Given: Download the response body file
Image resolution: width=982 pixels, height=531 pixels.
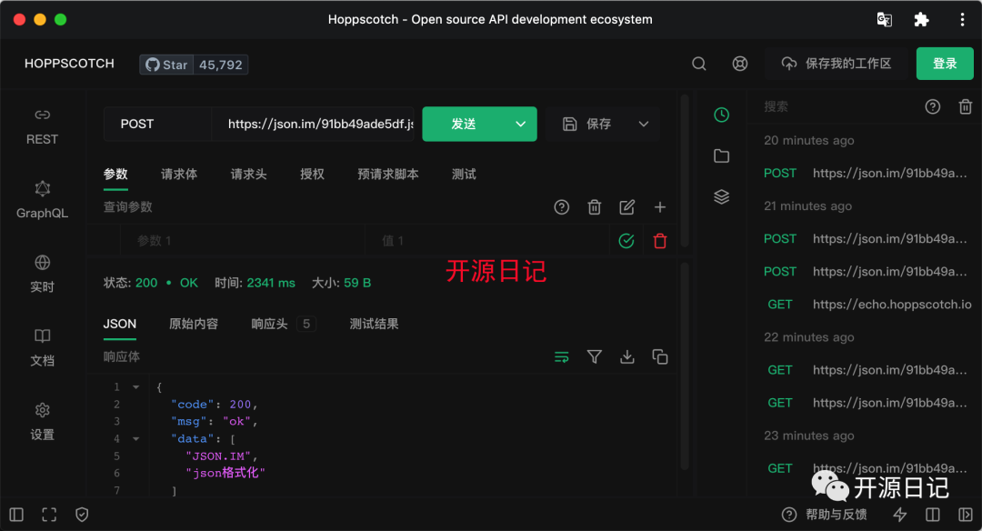Looking at the screenshot, I should (x=626, y=357).
